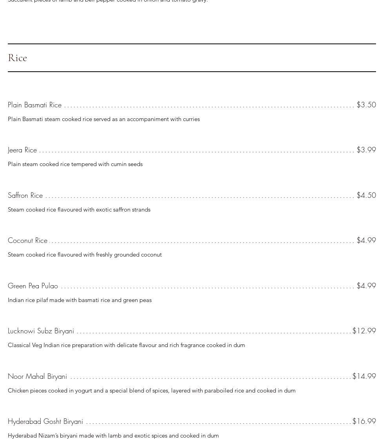Open the Green Pea Pulao item

tap(33, 286)
